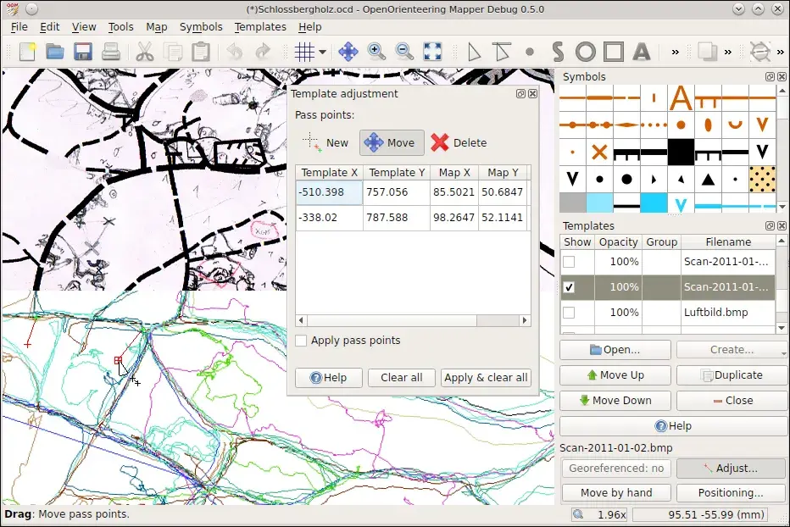The height and width of the screenshot is (527, 790).
Task: Click the Zoom out magnifier icon
Action: [x=404, y=52]
